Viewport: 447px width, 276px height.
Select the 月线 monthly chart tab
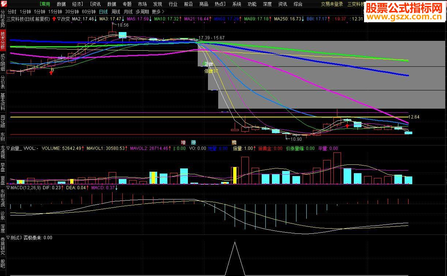tap(128, 12)
